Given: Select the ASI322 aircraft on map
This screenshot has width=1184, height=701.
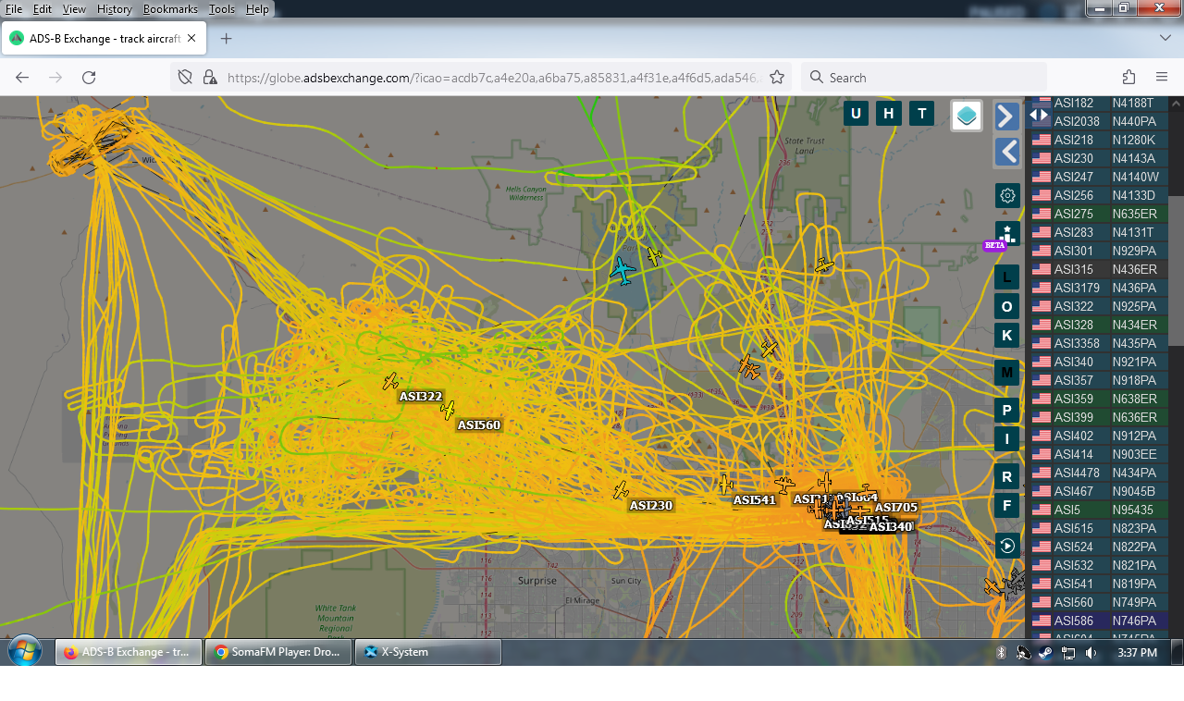Looking at the screenshot, I should pos(391,381).
